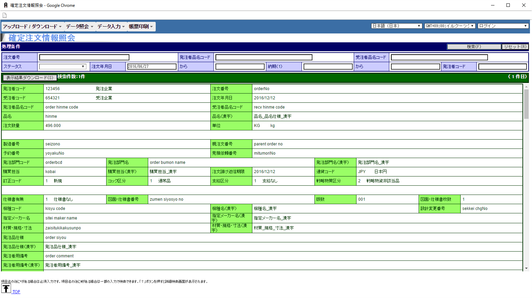This screenshot has height=298, width=532.
Task: Click the TOP up-arrow icon
Action: tap(6, 288)
